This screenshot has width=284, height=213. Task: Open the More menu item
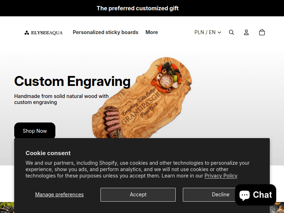click(152, 32)
